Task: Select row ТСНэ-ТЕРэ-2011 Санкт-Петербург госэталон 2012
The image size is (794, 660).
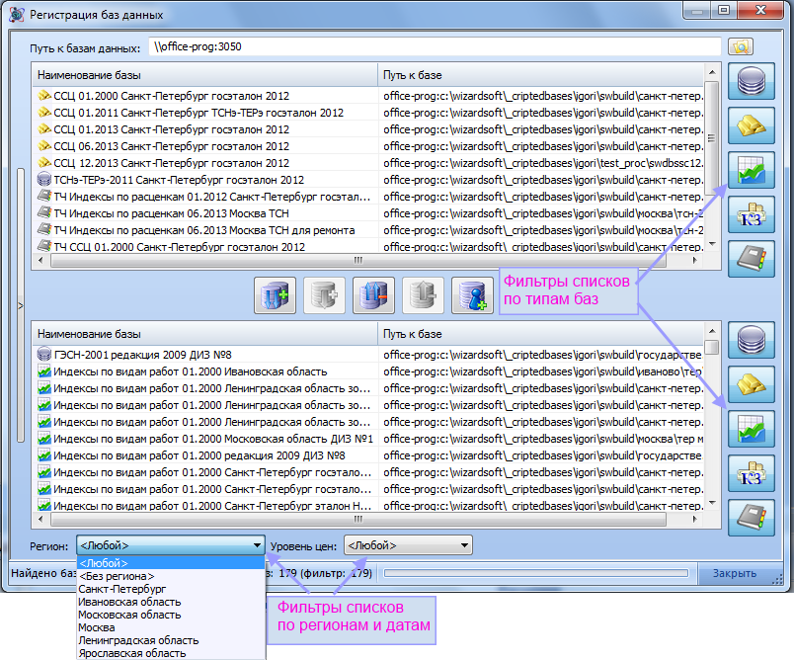Action: [367, 180]
